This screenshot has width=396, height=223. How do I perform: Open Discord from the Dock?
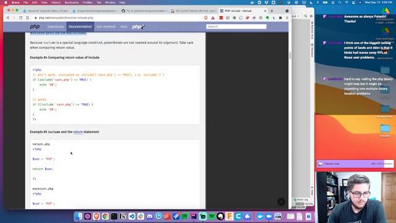click(x=150, y=216)
